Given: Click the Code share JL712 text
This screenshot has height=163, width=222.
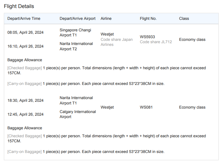Looking at the screenshot, I should coord(156,42).
